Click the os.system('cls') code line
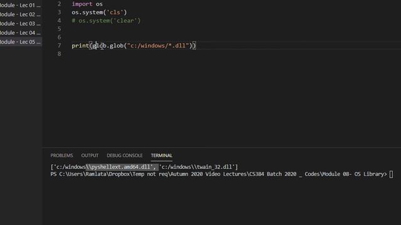Screen dimensions: 401x225 pos(99,12)
